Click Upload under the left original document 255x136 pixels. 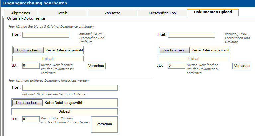(x=48, y=59)
